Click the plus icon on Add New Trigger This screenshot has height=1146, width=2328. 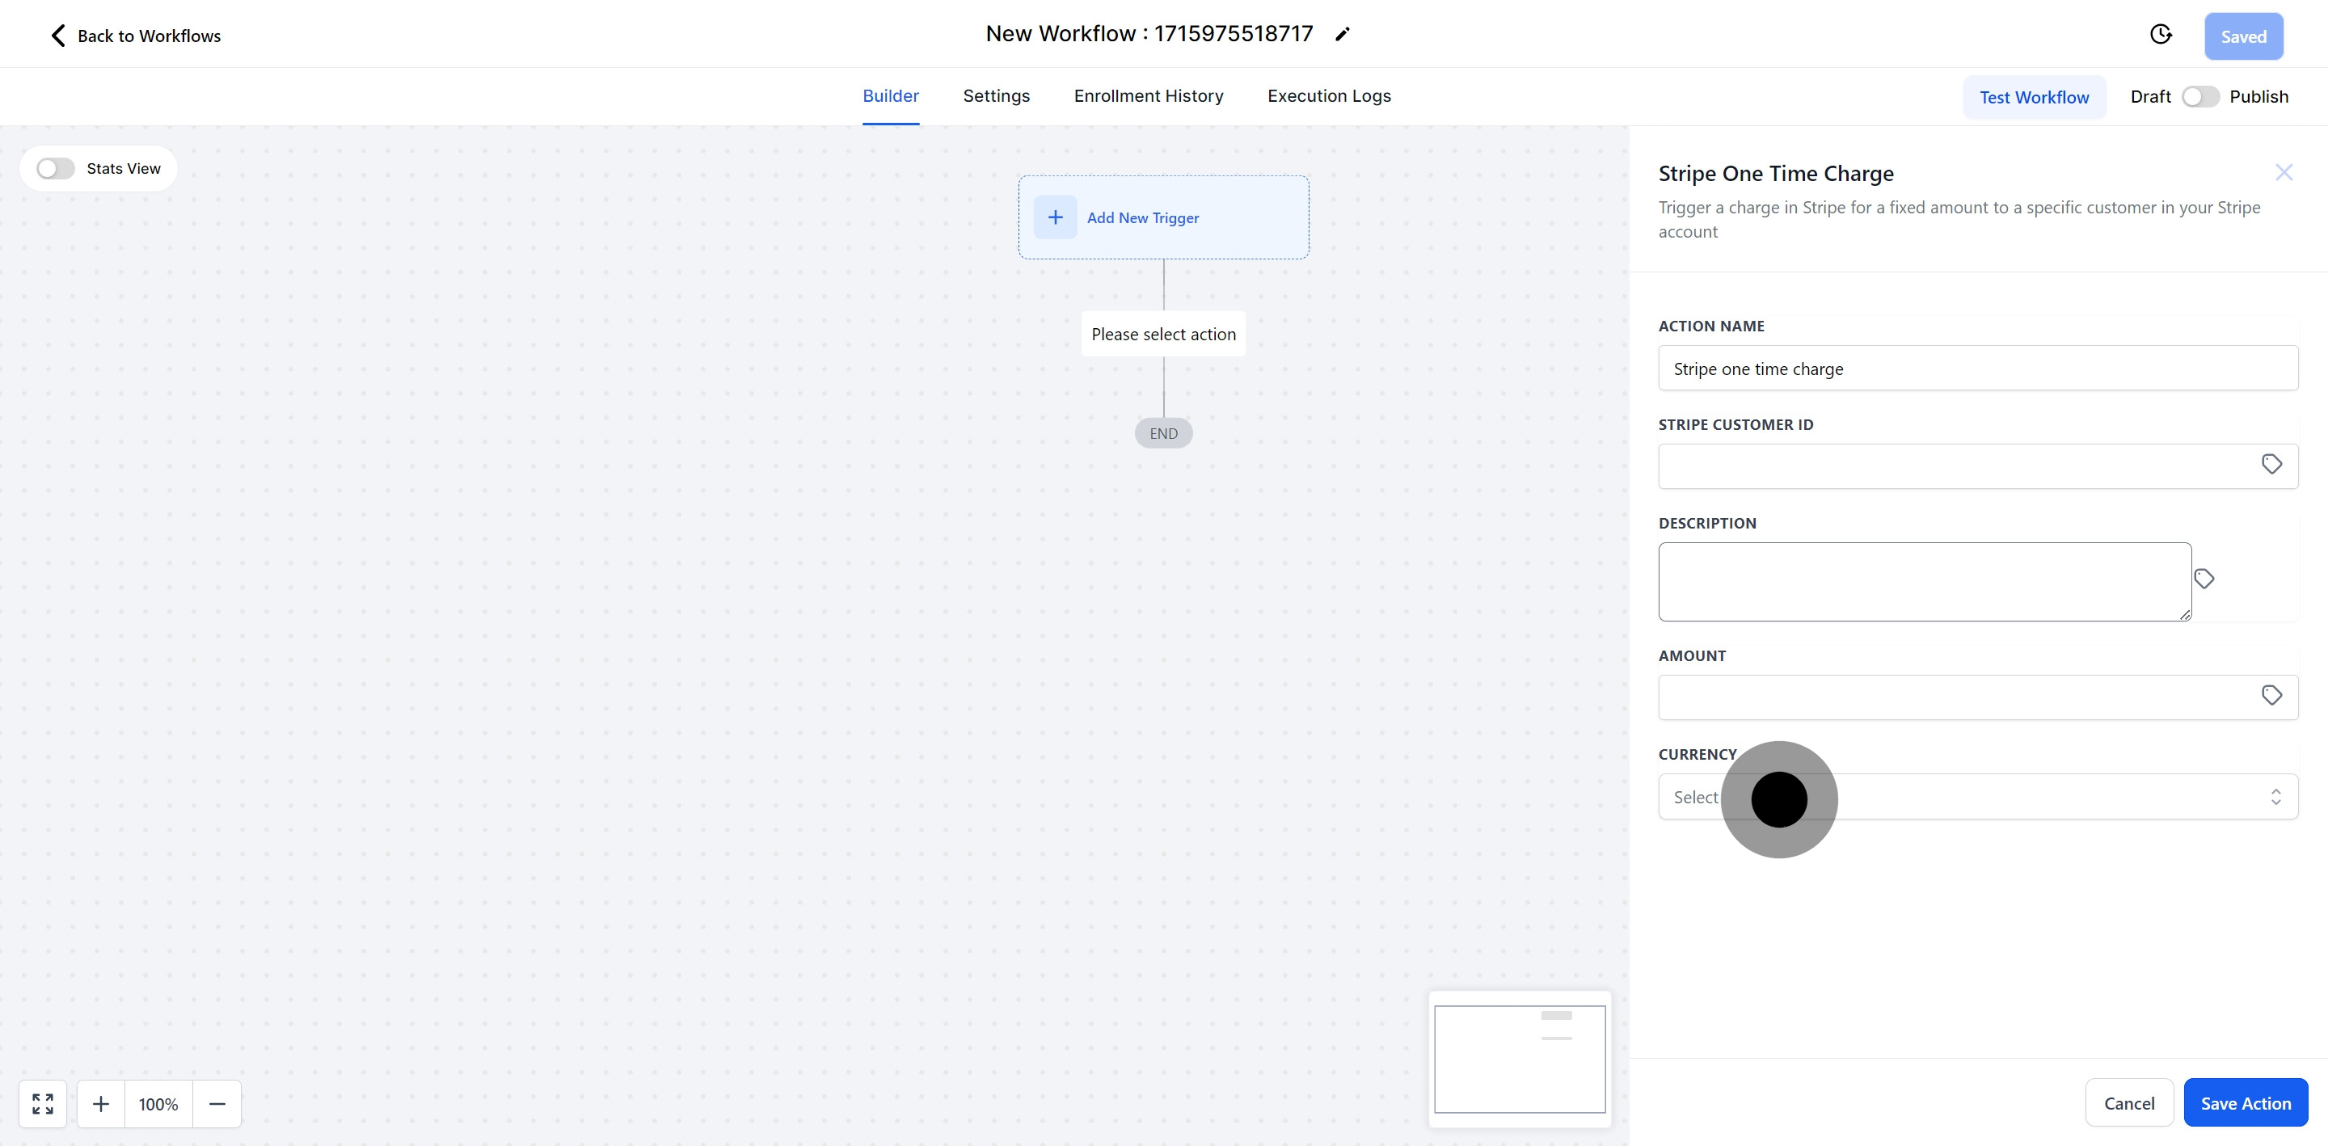(1055, 218)
